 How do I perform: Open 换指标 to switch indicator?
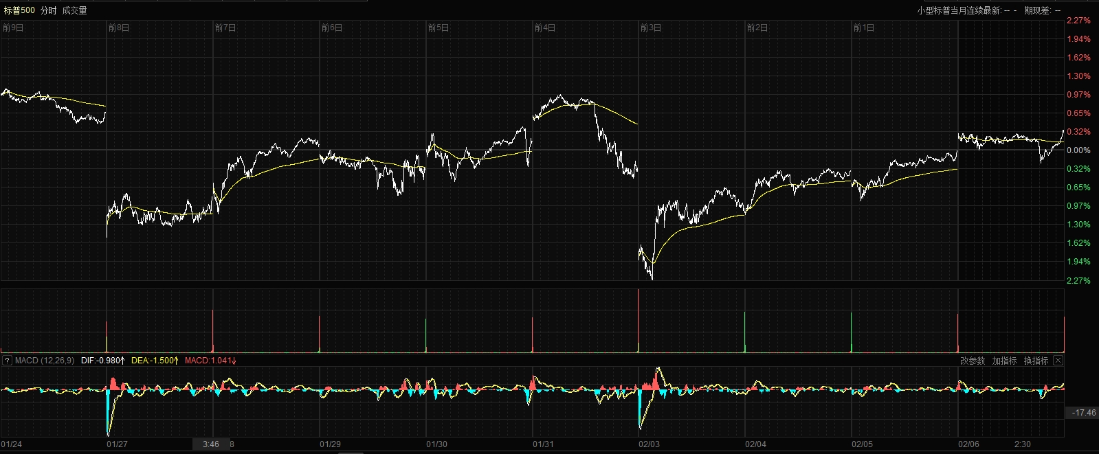coord(1036,361)
